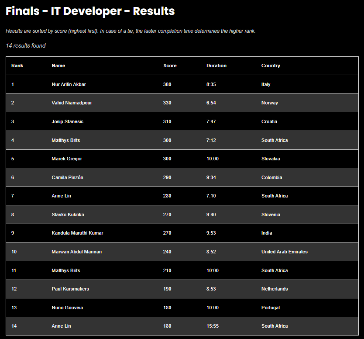Click the 15:55 duration cell
Screen dimensions: 364x339
213,326
